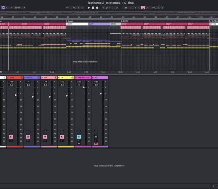Click the 28 Verse pan knob
218x189 pixels.
pyautogui.click(x=28, y=131)
